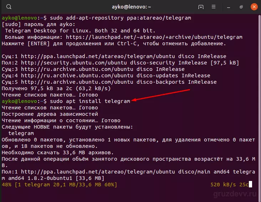261x202 pixels.
Task: Click the 'Необходимо скачать 33,6 MB архивов' line
Action: [58, 152]
